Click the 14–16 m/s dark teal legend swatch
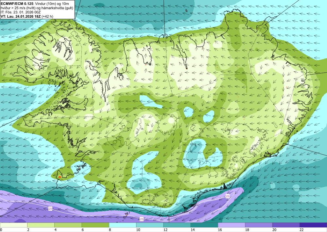 click(x=204, y=225)
